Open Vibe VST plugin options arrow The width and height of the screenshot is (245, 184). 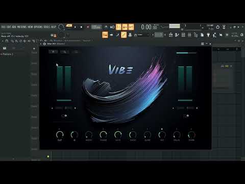click(41, 44)
